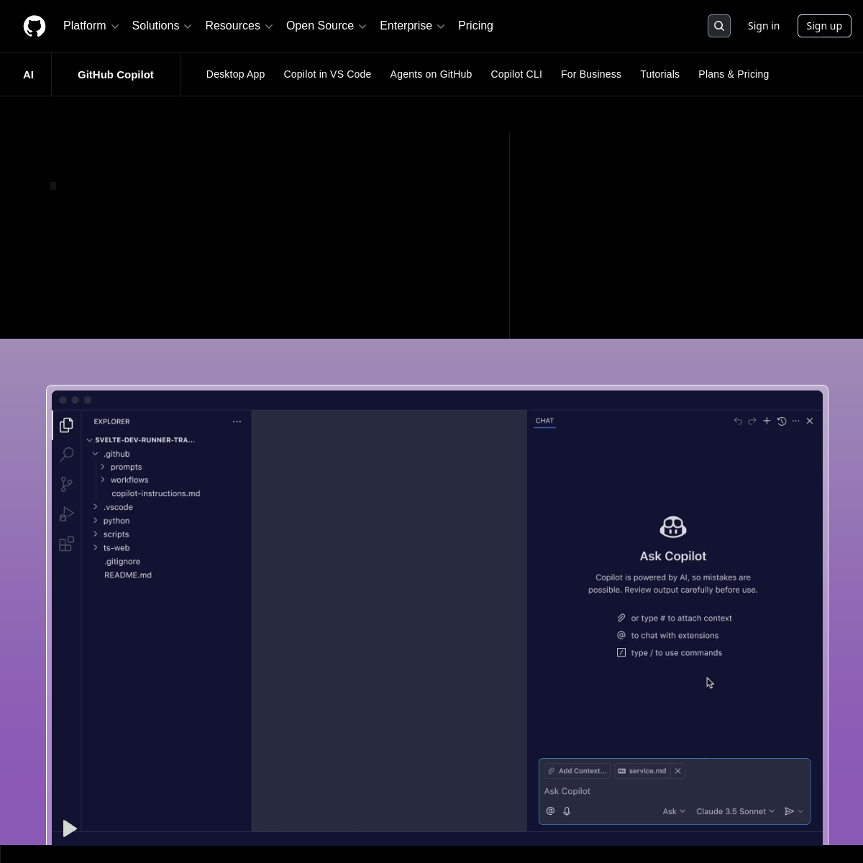Image resolution: width=863 pixels, height=863 pixels.
Task: Click Sign in
Action: pyautogui.click(x=764, y=26)
